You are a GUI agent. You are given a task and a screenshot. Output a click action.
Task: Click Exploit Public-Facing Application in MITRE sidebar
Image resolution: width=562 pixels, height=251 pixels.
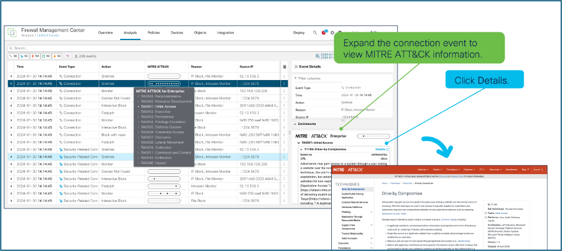point(354,195)
